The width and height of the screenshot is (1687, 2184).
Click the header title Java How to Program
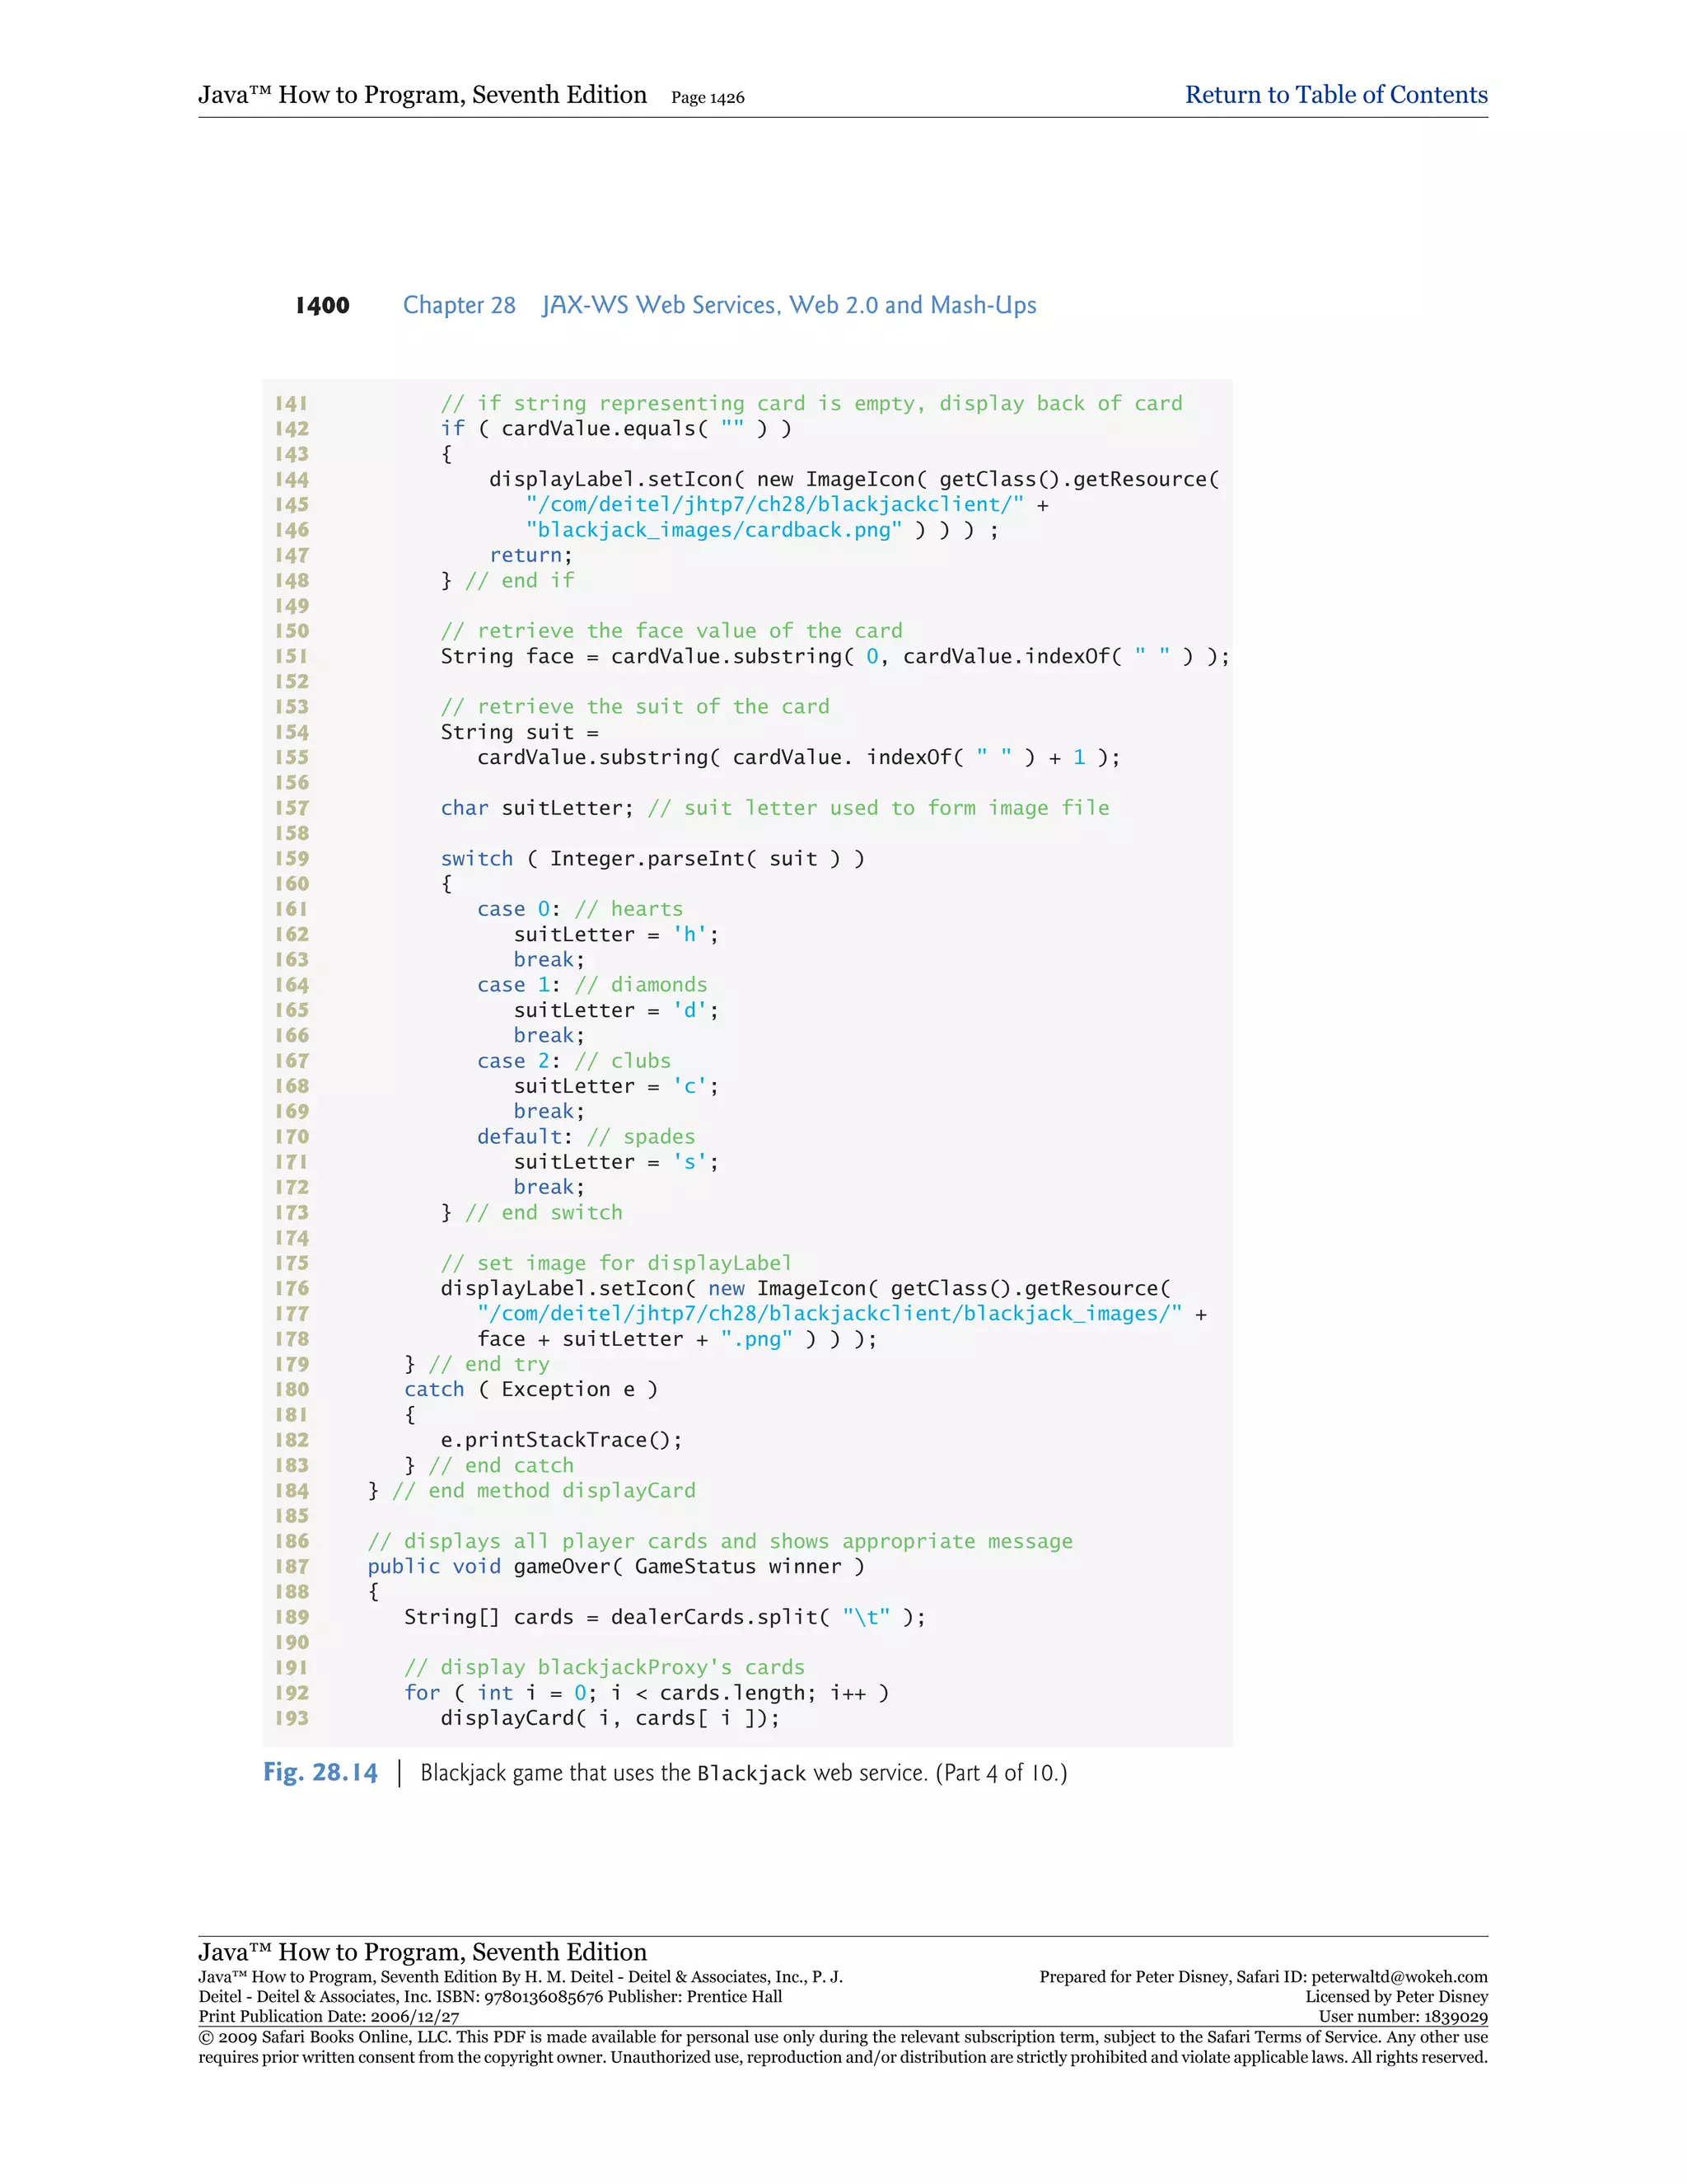tap(422, 95)
